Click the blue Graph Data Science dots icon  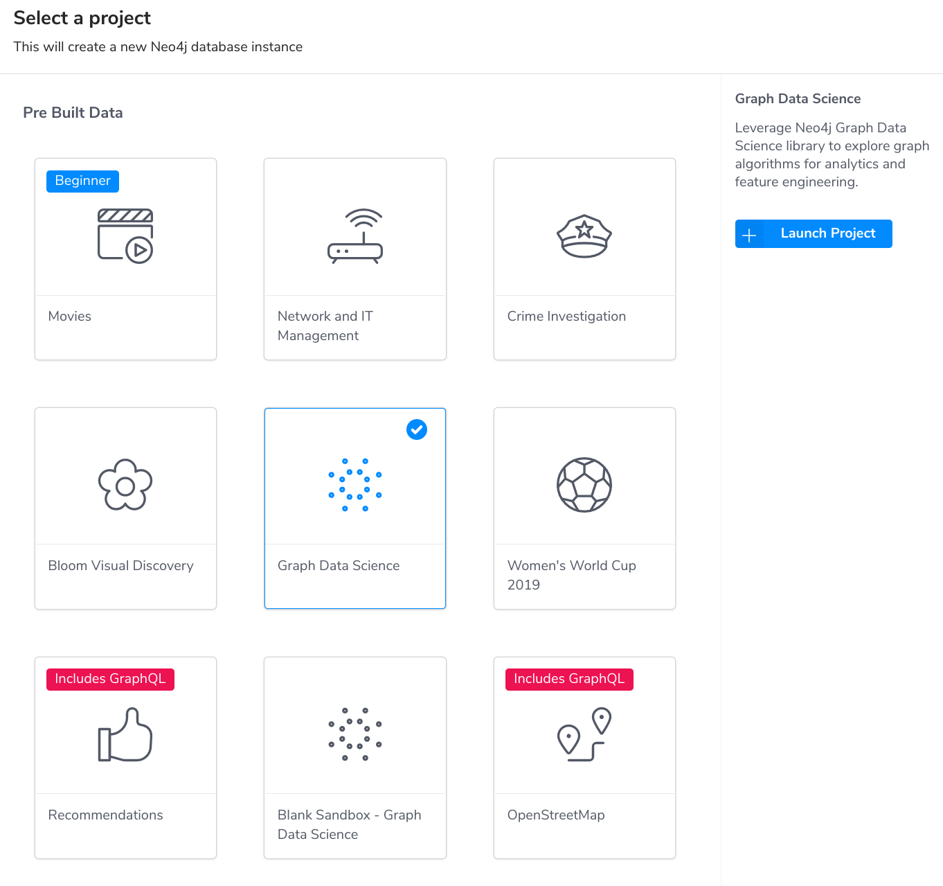(355, 485)
